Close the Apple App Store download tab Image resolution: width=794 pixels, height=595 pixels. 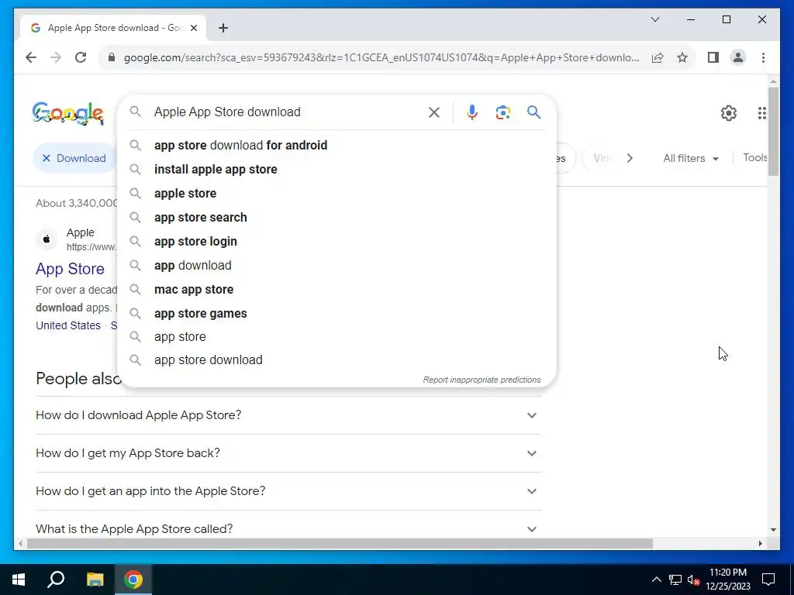194,28
